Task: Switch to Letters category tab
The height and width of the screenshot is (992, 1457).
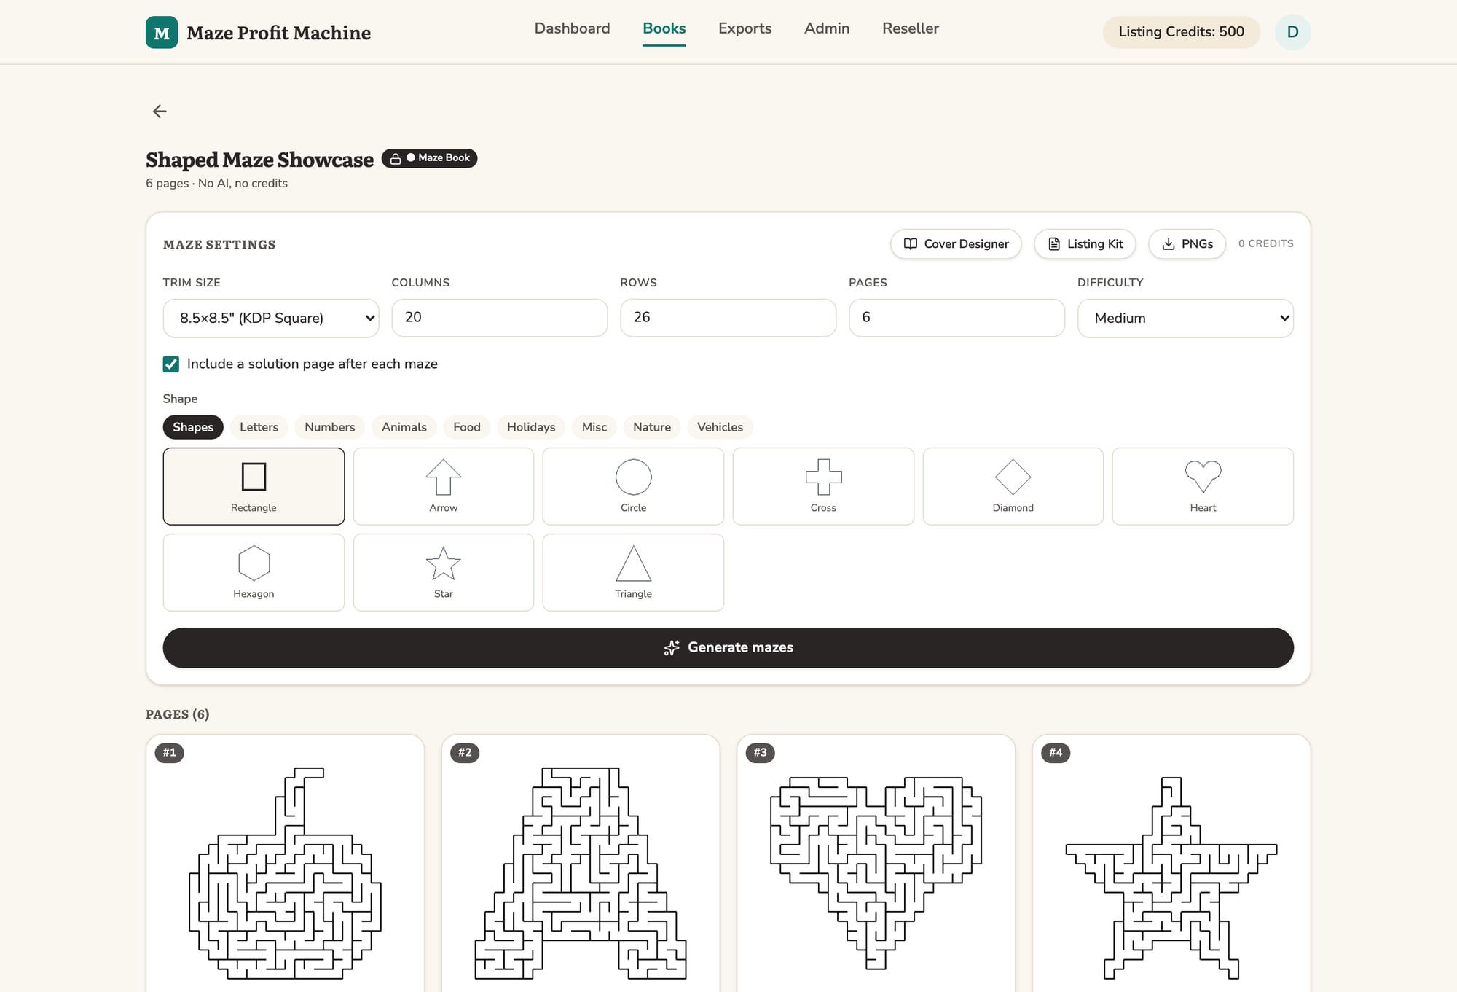Action: pyautogui.click(x=259, y=427)
